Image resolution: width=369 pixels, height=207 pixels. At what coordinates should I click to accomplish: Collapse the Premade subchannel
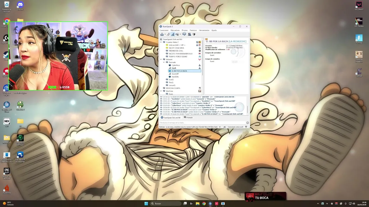tap(164, 62)
